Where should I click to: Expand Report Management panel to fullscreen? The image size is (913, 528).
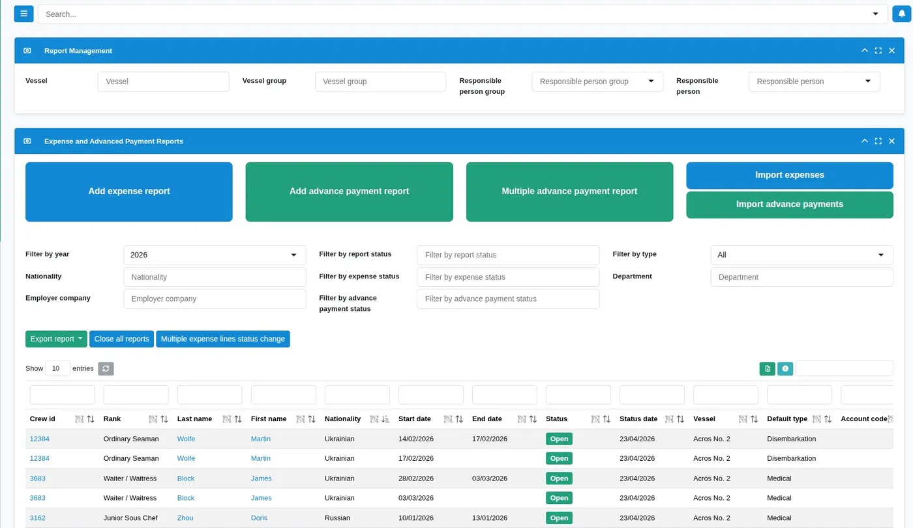pyautogui.click(x=878, y=51)
